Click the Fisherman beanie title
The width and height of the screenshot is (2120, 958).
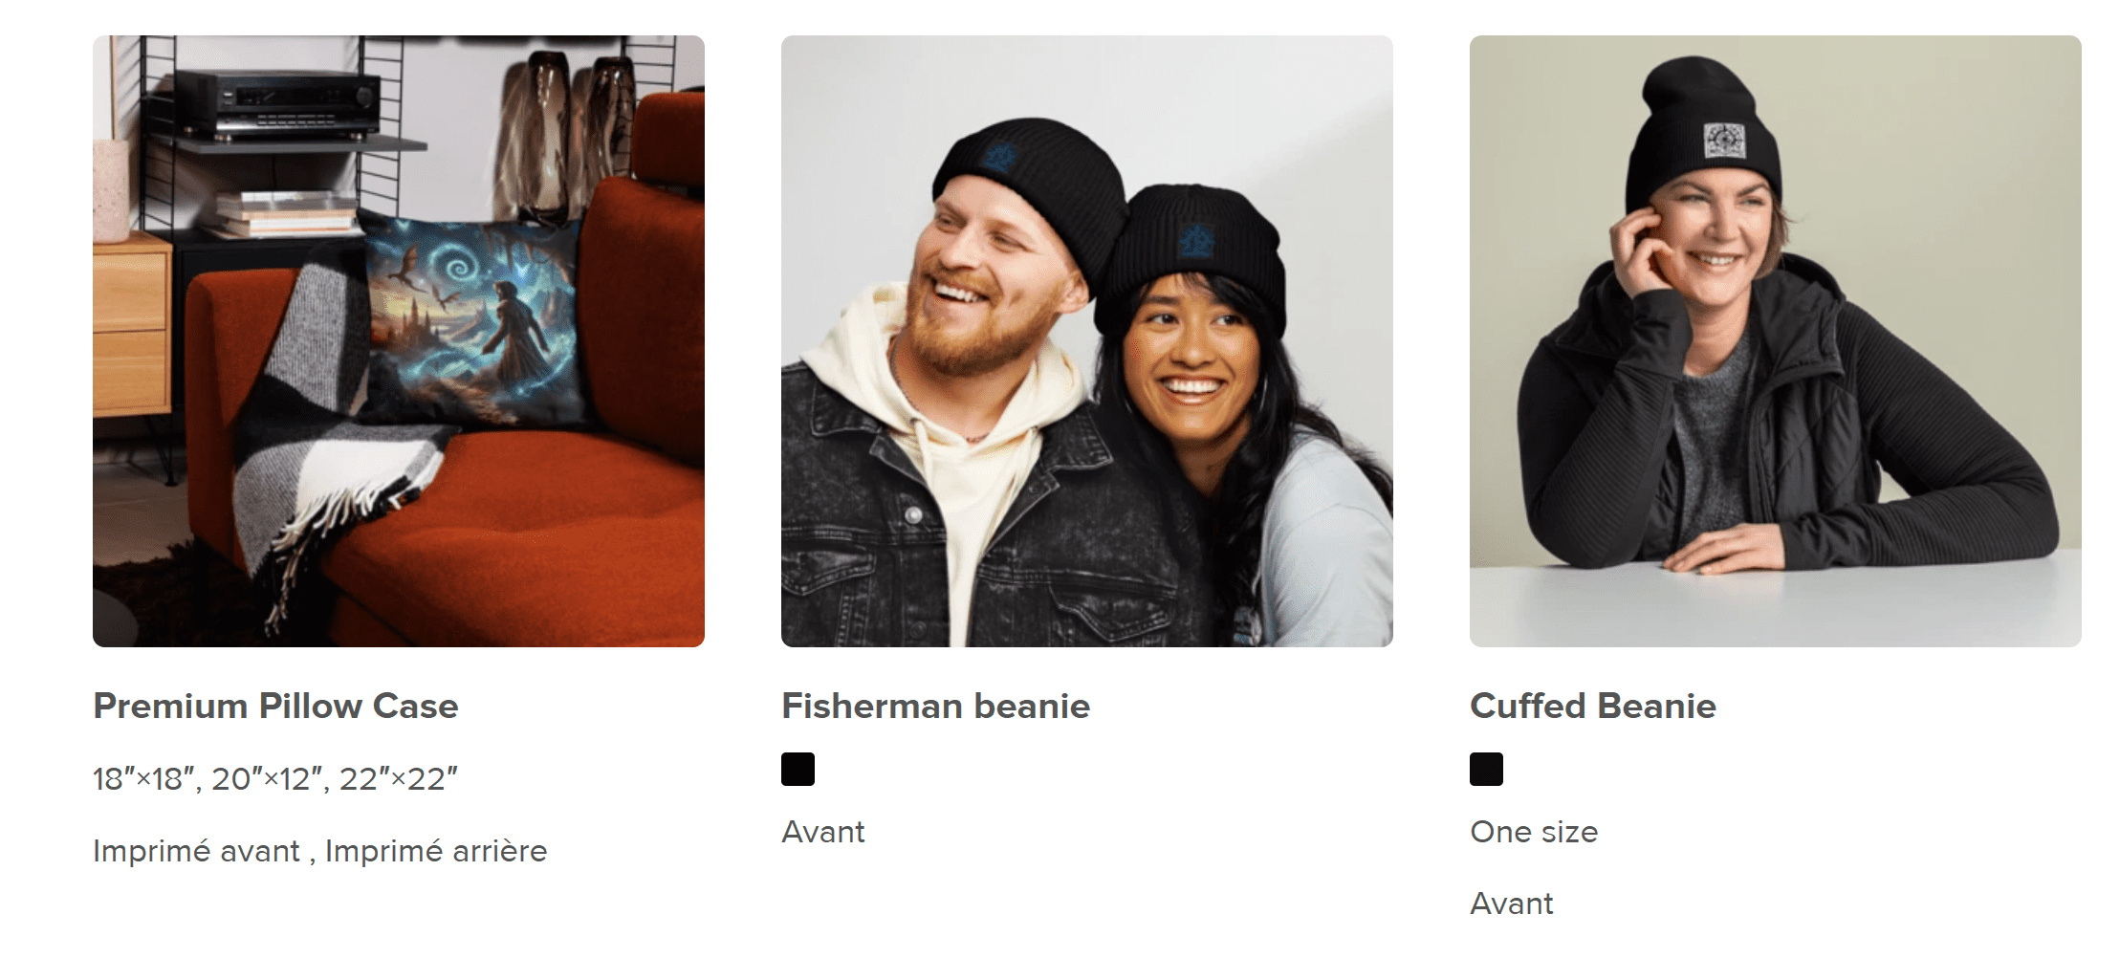coord(935,706)
